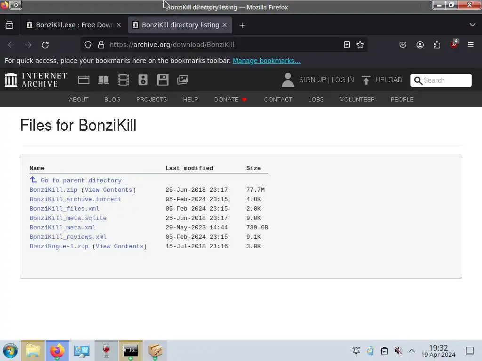
Task: Click the address bar URL field
Action: (x=225, y=45)
